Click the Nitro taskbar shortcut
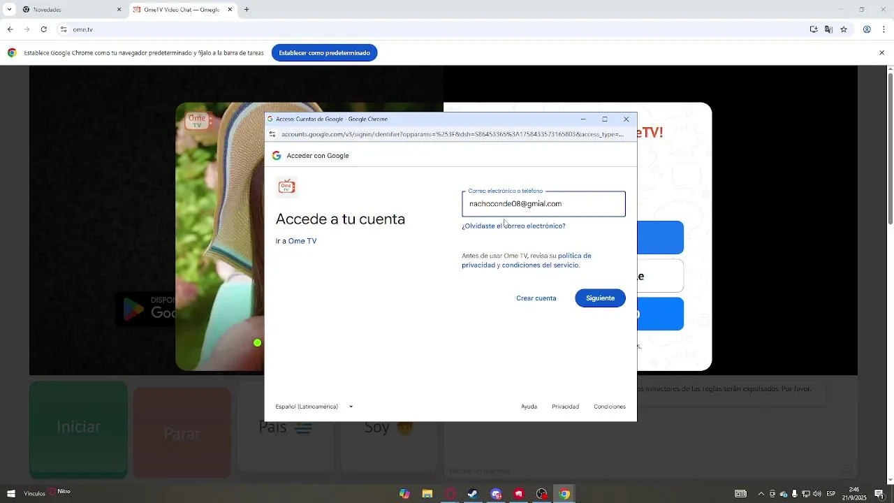The height and width of the screenshot is (503, 894). pyautogui.click(x=59, y=492)
